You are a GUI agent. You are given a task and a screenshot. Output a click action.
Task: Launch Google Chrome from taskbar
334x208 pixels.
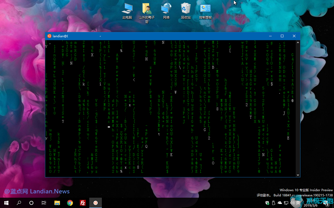coord(70,203)
